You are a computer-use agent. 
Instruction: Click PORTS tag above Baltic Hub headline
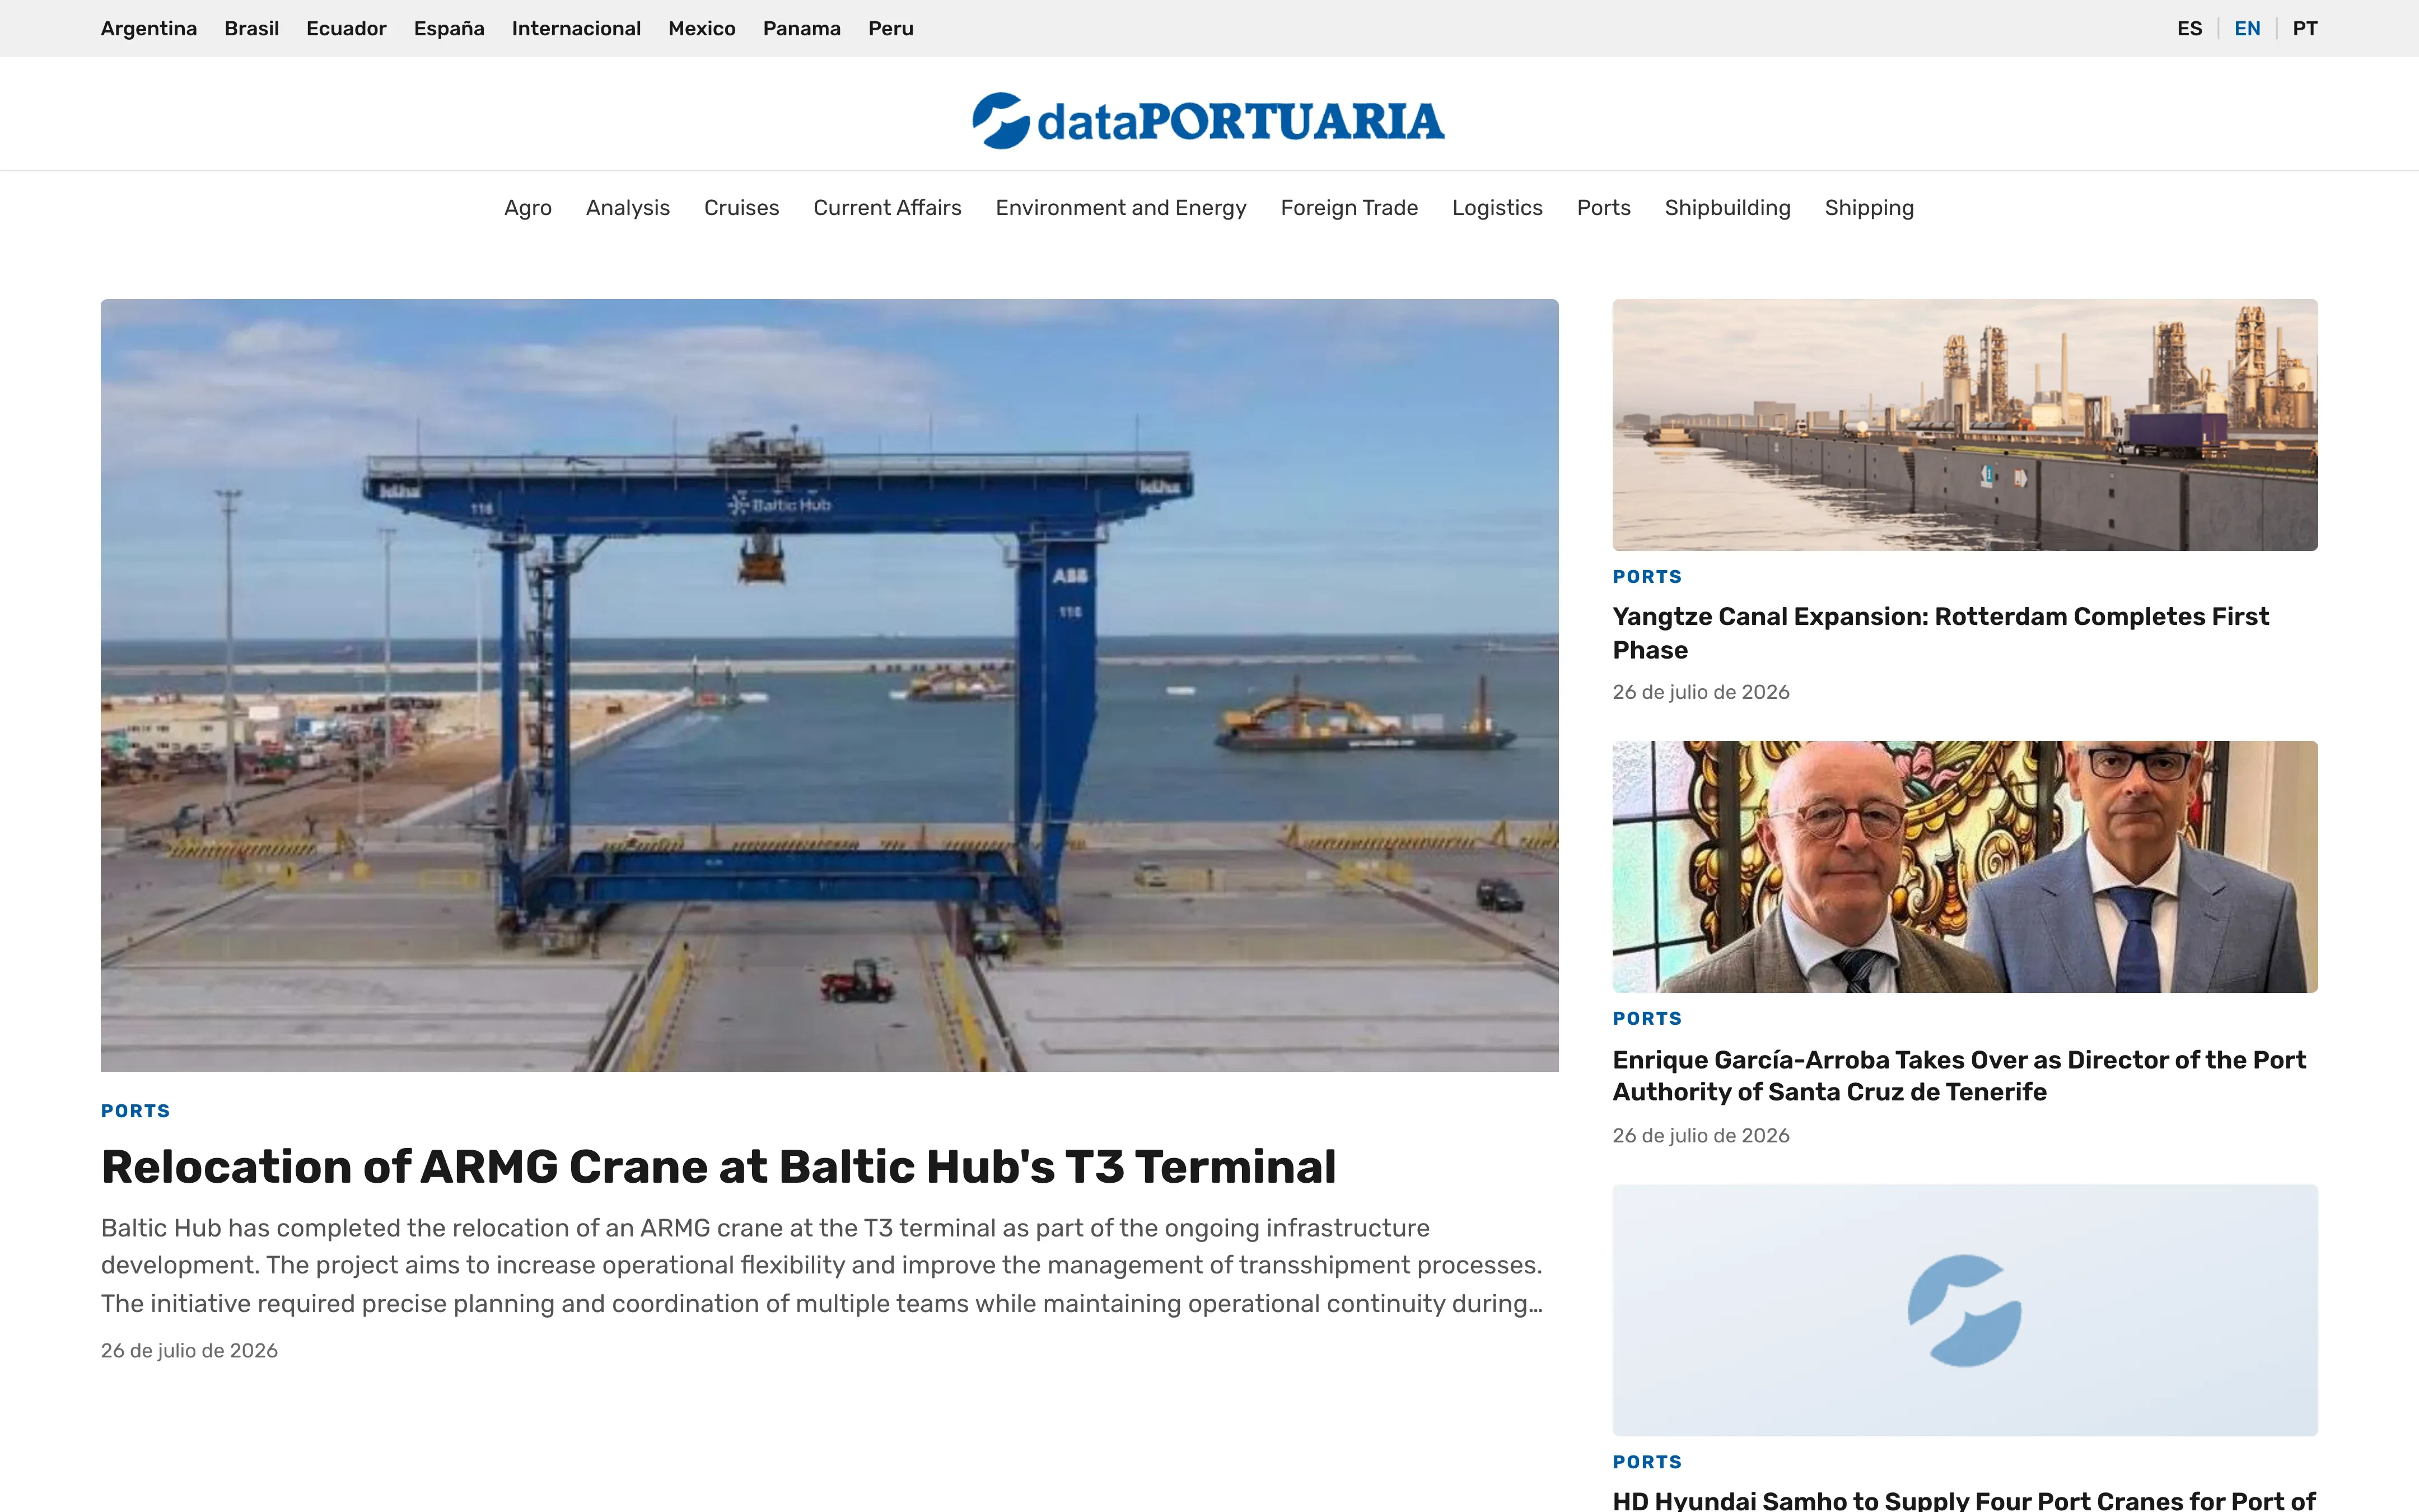pos(136,1111)
